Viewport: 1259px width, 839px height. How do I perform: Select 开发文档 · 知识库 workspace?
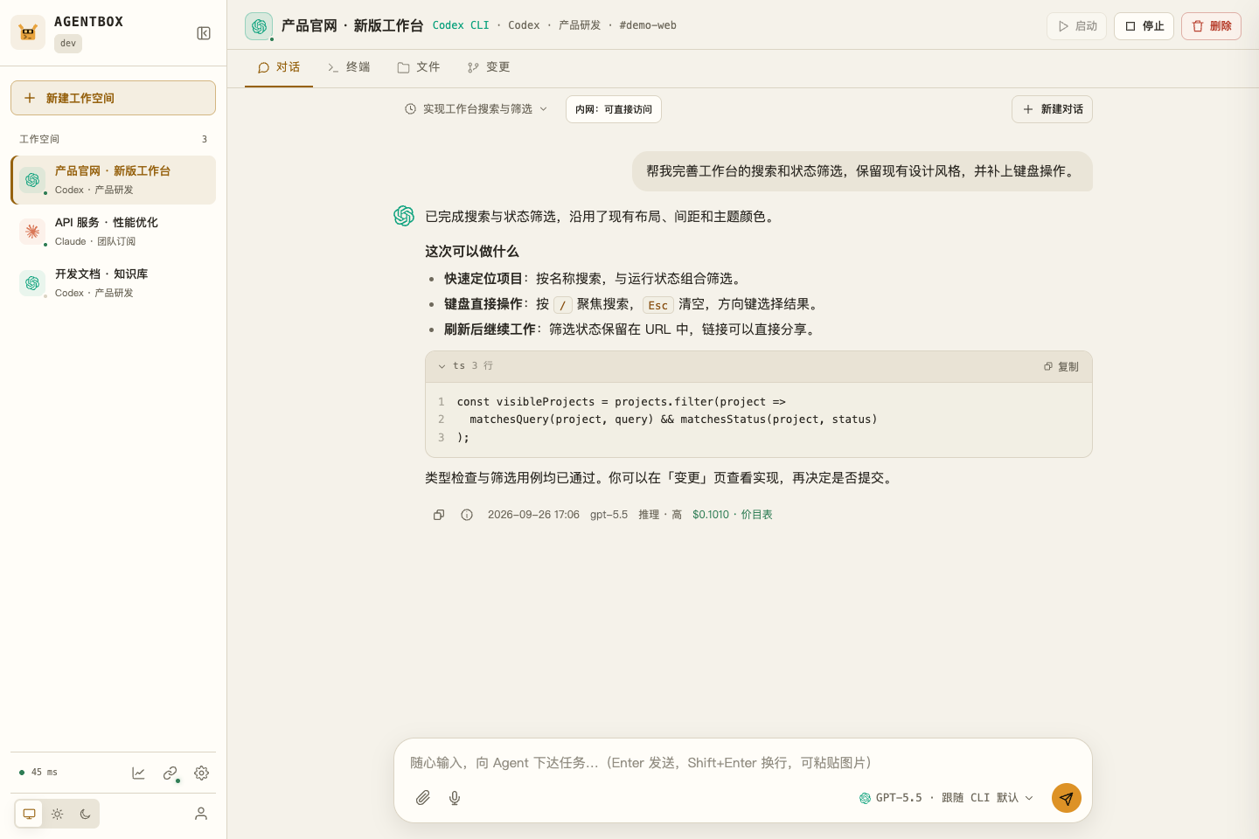coord(113,283)
